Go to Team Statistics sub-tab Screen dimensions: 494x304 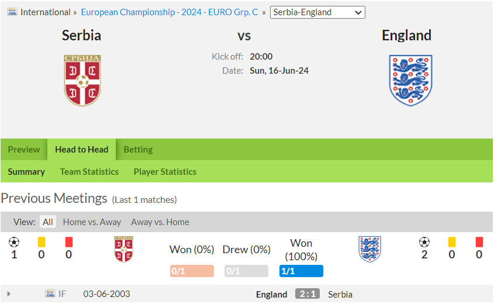[89, 172]
